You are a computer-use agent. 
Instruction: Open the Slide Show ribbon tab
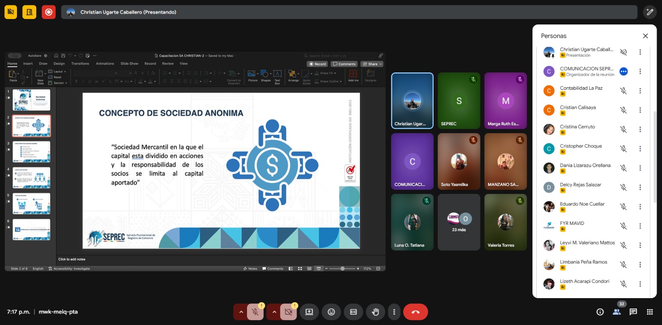(129, 64)
